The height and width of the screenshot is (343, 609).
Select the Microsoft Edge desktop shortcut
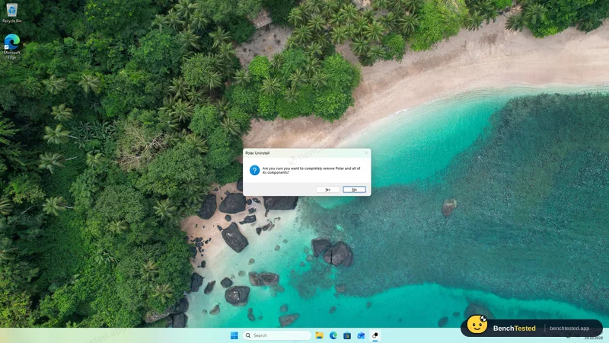[x=11, y=46]
